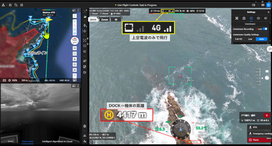Switch map panel to picture-in-picture layout

[x=74, y=10]
